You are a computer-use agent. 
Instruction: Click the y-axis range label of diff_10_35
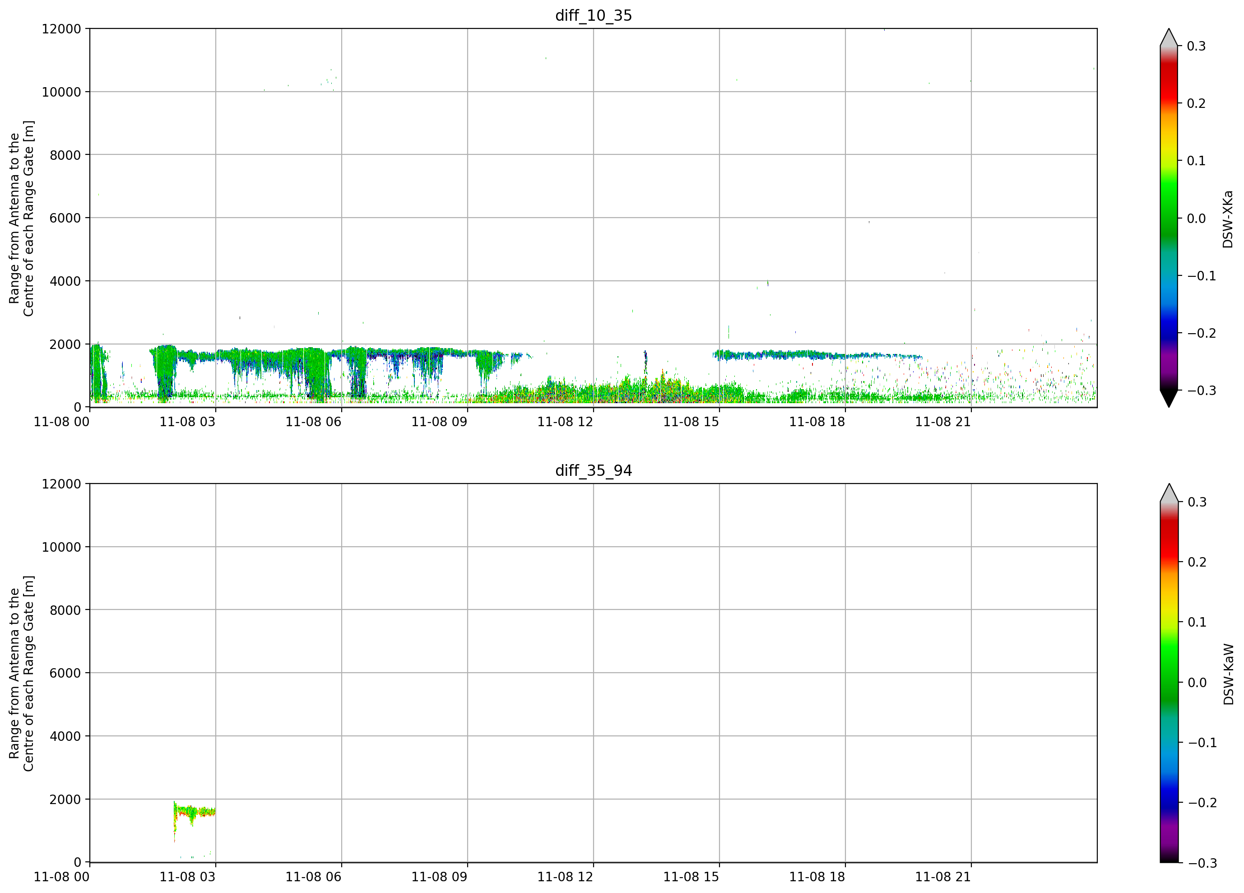point(21,219)
